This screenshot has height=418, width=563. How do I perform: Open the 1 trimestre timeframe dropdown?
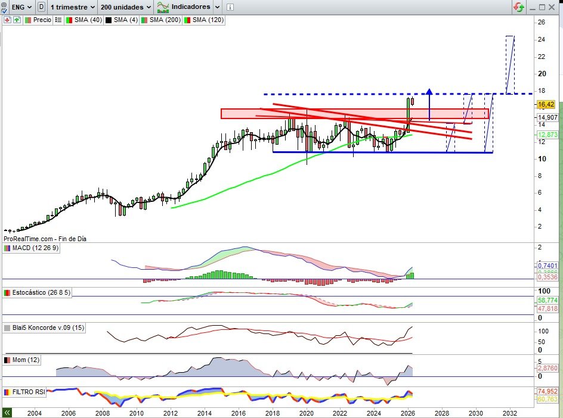point(73,7)
